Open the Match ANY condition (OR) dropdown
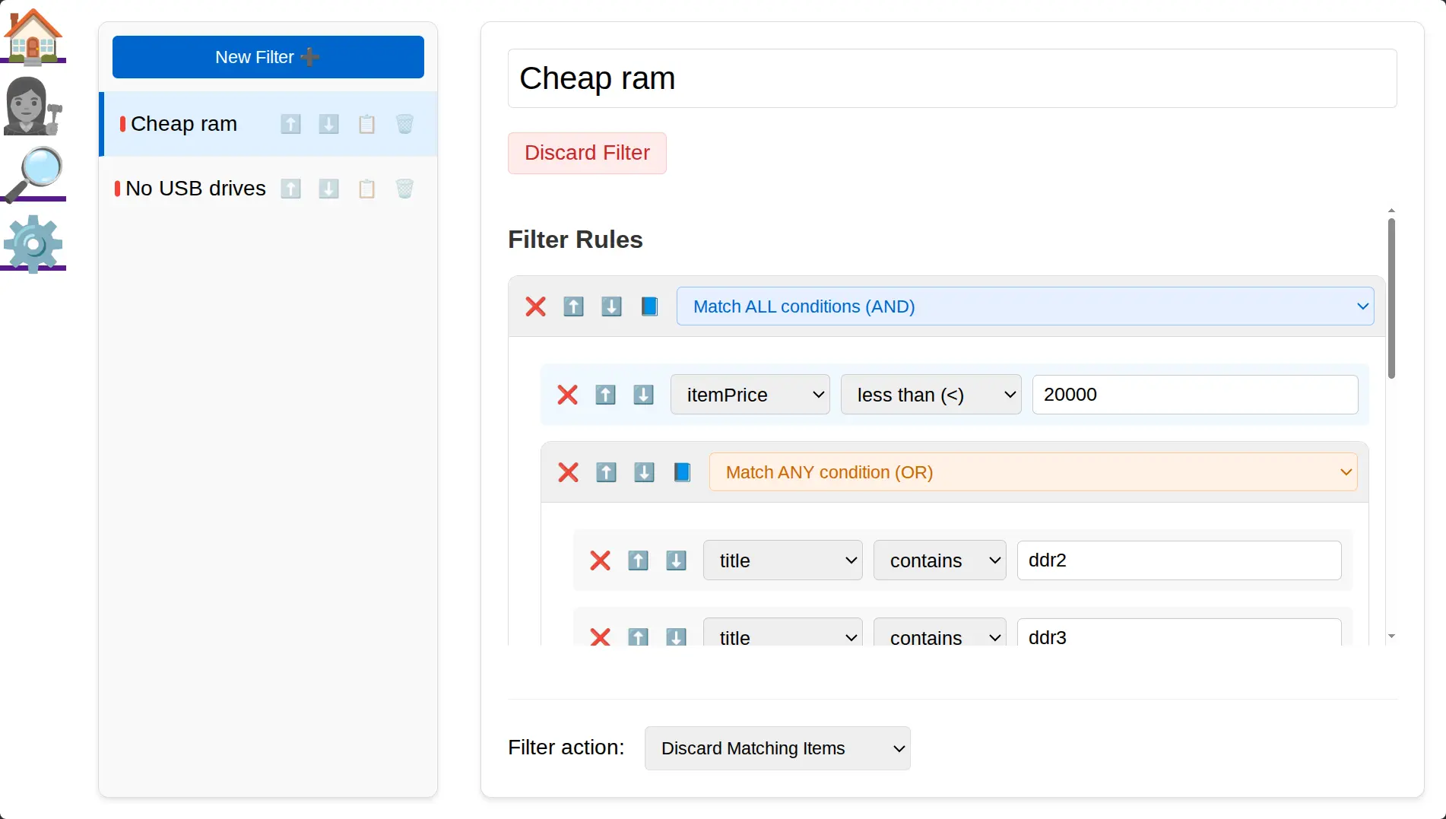The height and width of the screenshot is (819, 1446). (x=1032, y=472)
